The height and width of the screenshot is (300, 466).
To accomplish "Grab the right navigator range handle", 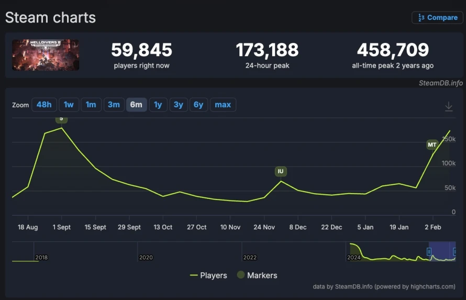I will [x=454, y=252].
